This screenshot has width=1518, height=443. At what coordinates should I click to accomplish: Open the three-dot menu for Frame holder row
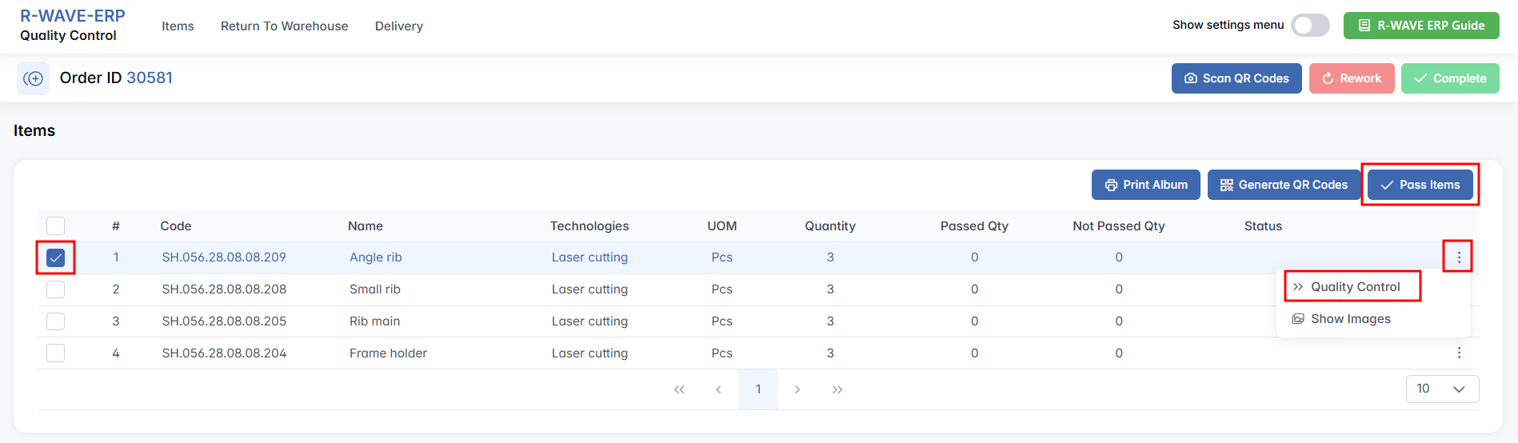click(1459, 353)
